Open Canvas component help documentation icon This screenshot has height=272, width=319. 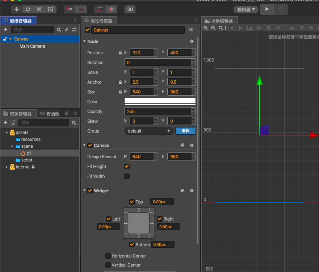click(x=182, y=145)
